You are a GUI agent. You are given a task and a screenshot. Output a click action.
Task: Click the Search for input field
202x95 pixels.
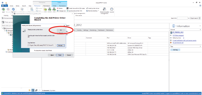point(182,18)
